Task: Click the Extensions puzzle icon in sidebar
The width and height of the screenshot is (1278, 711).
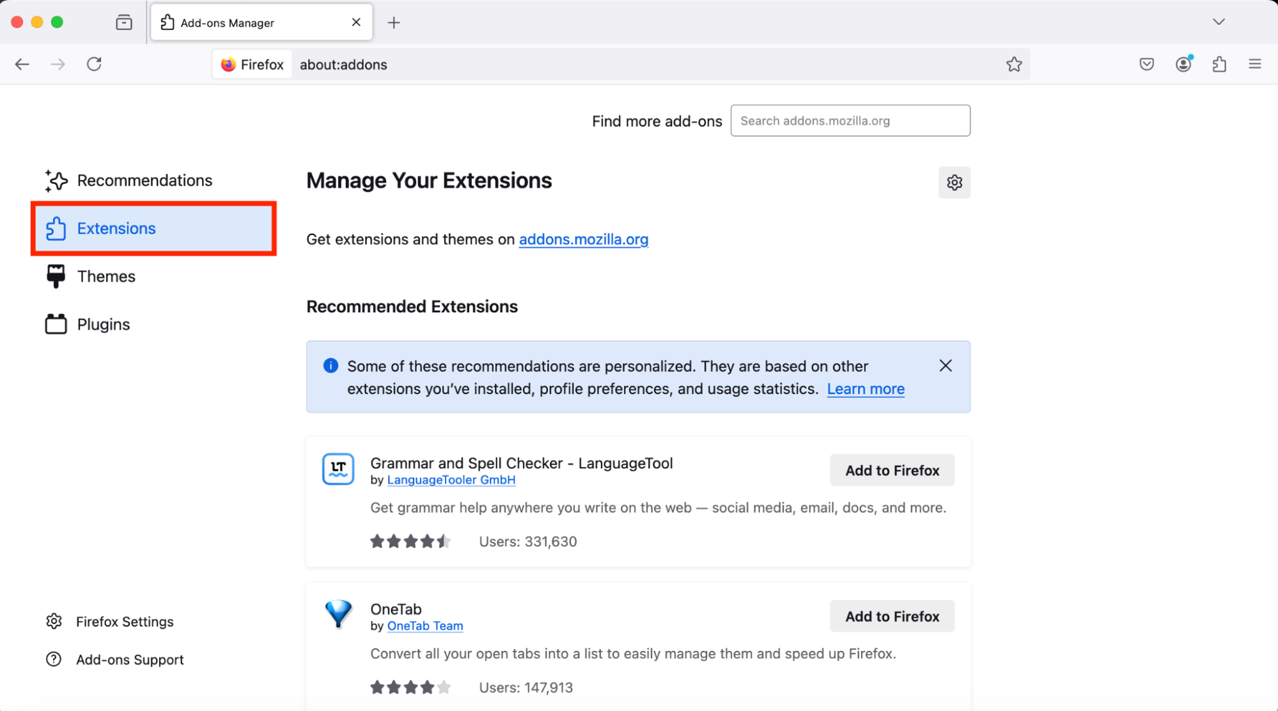Action: pyautogui.click(x=56, y=228)
